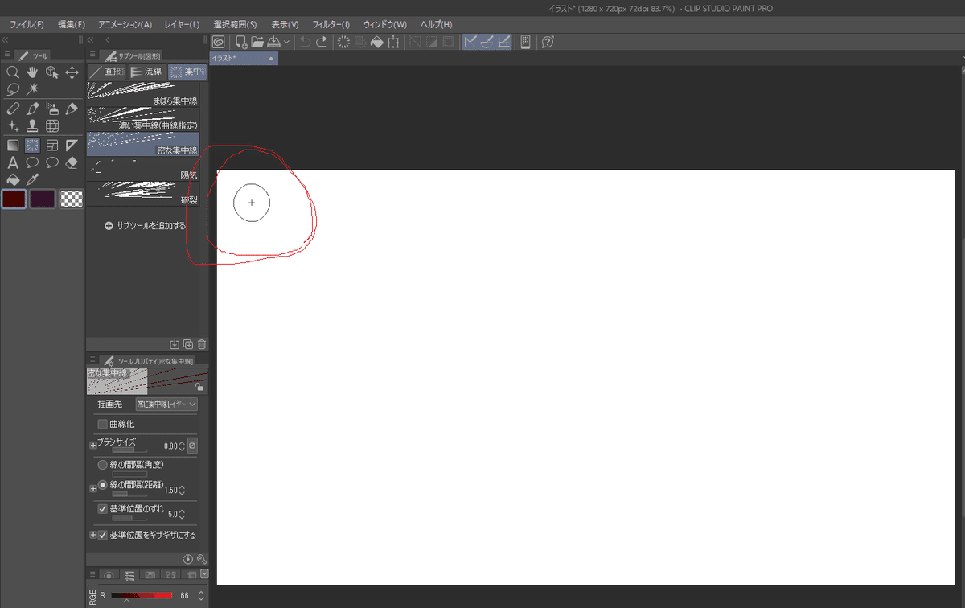Select the Eraser tool

[72, 162]
